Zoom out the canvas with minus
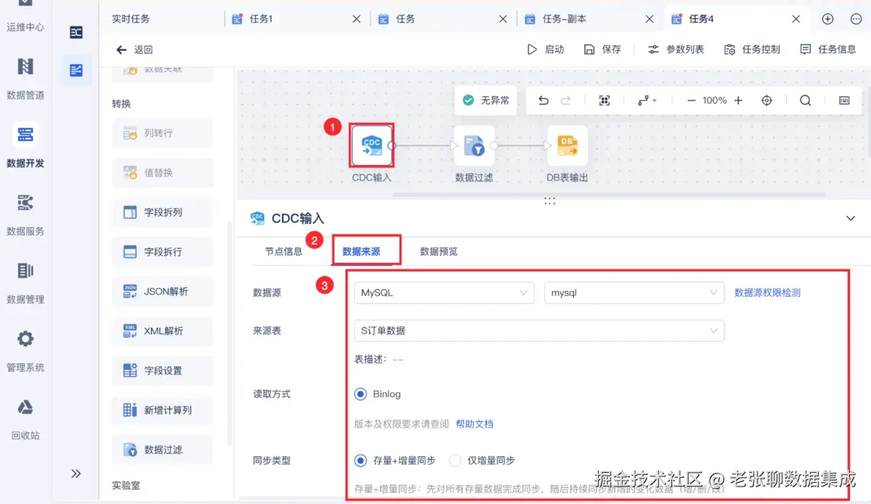The width and height of the screenshot is (871, 504). 691,101
